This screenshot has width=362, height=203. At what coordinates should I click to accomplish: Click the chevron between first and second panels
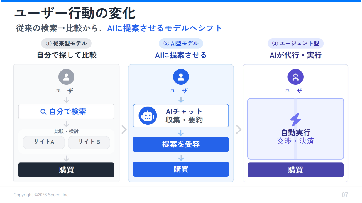(124, 129)
